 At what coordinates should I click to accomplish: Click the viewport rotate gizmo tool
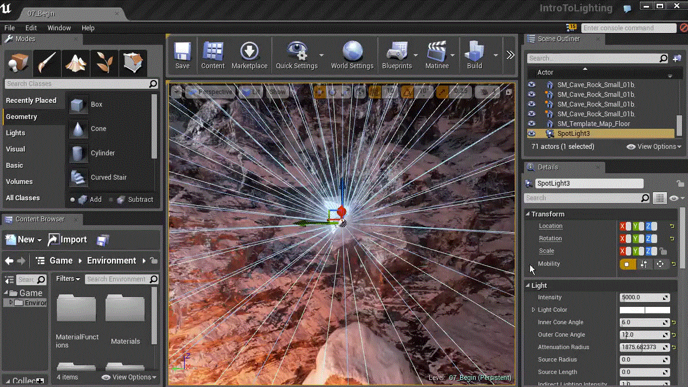tap(332, 92)
